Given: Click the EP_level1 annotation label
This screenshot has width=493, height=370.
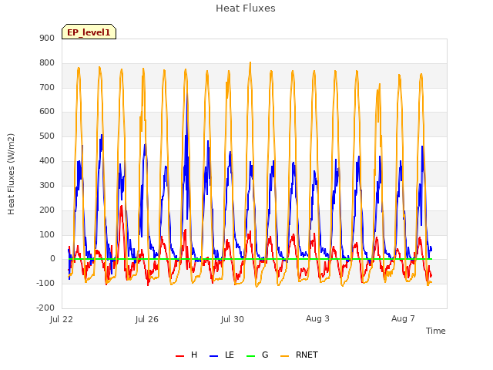Looking at the screenshot, I should [x=89, y=32].
